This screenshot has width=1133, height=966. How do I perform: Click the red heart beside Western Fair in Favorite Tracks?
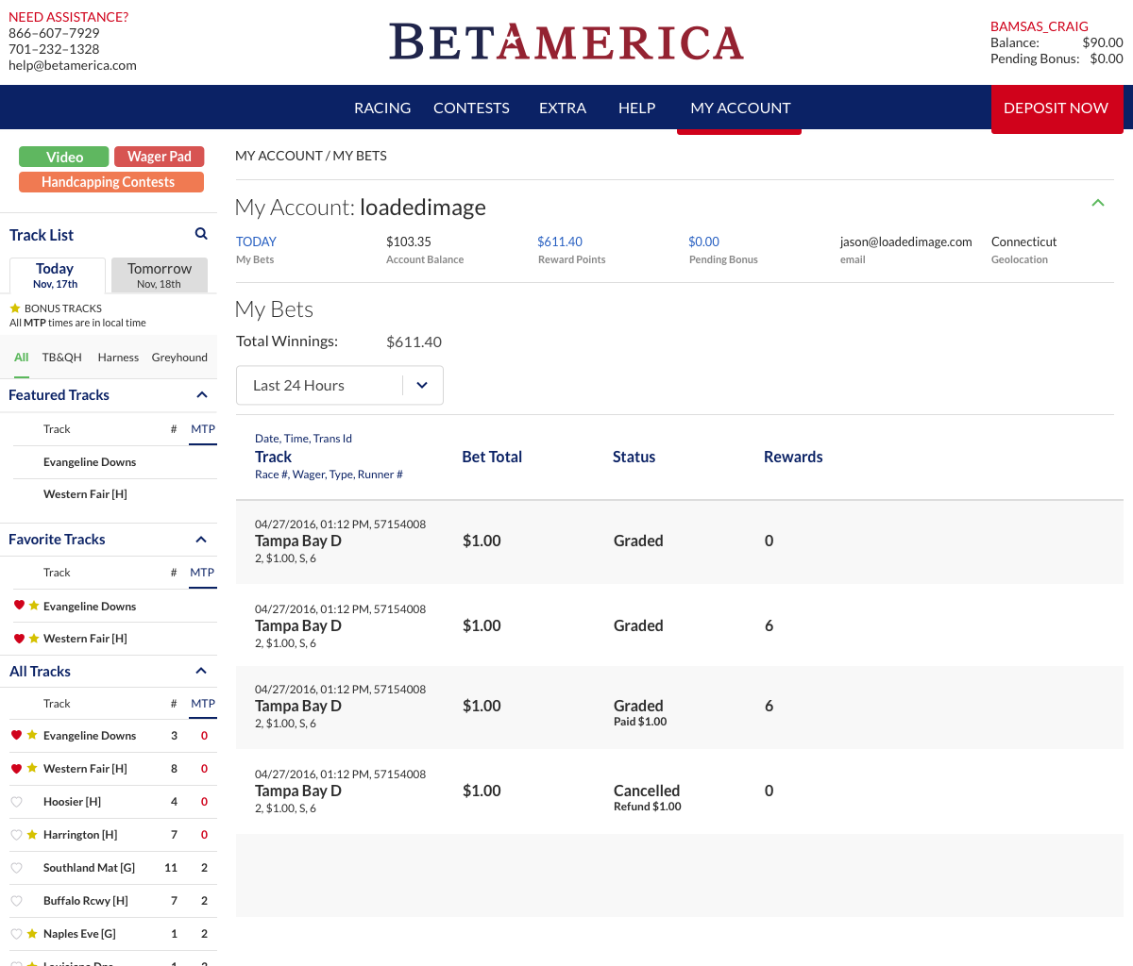[x=19, y=639]
